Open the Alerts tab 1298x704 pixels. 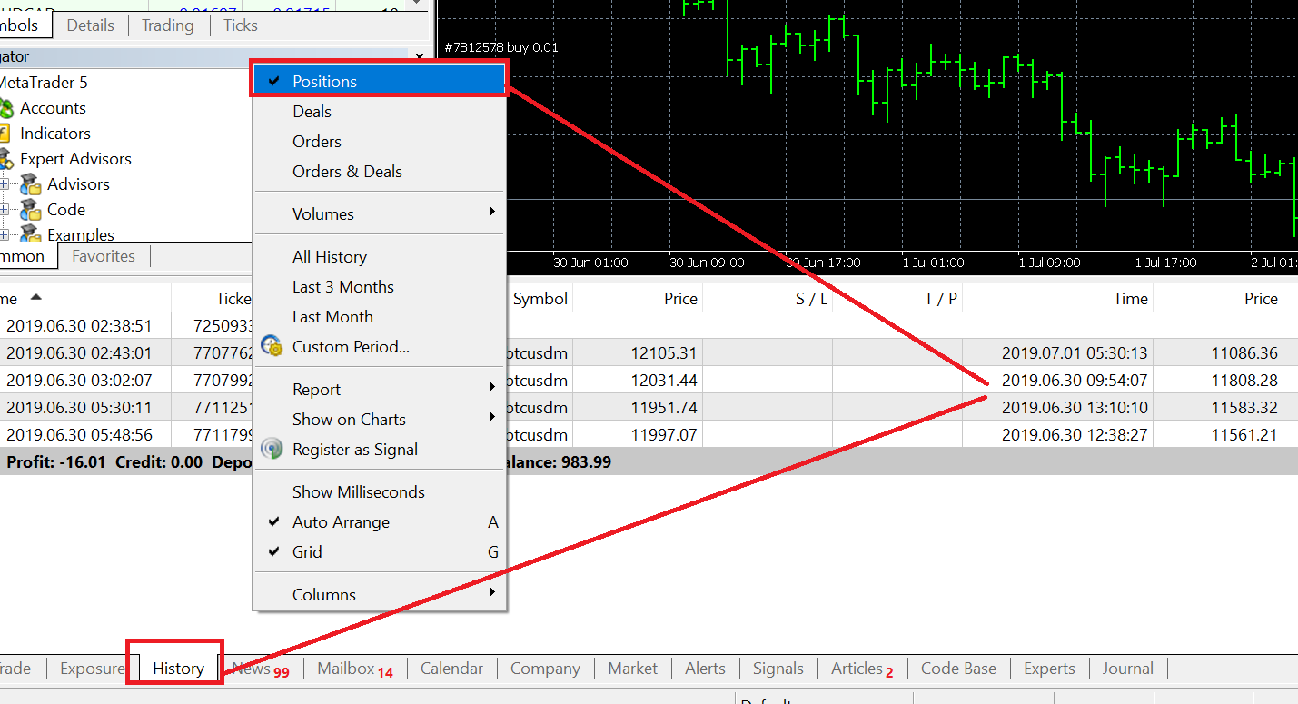[x=705, y=669]
